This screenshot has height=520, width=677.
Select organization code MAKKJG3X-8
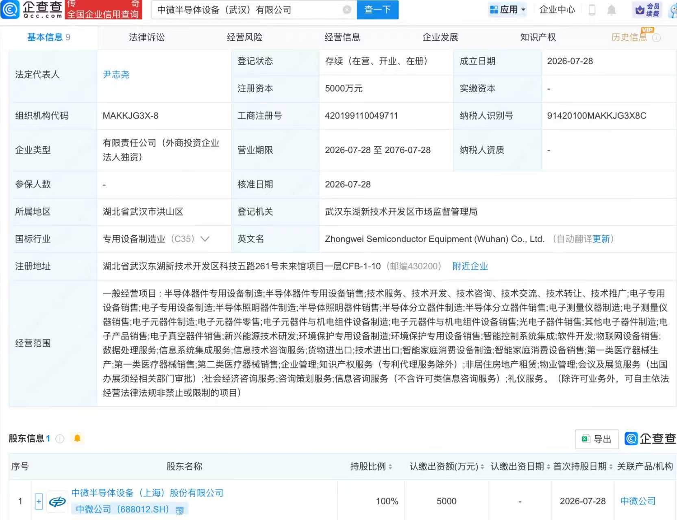(x=131, y=116)
